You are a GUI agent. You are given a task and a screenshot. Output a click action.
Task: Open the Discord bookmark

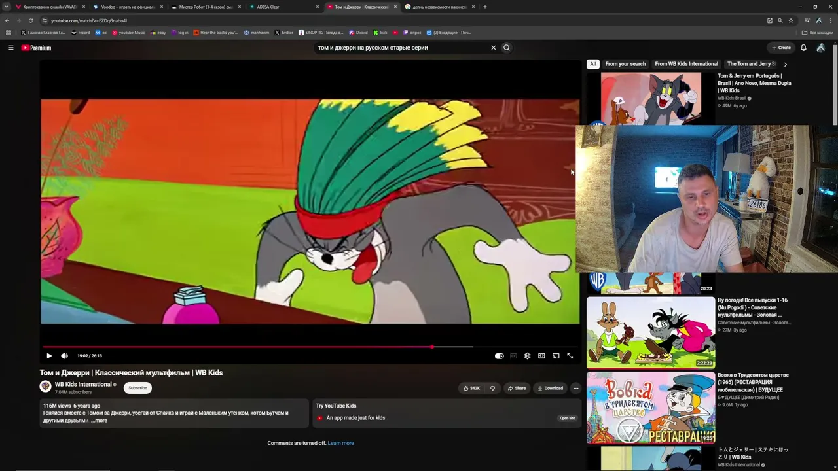click(359, 33)
